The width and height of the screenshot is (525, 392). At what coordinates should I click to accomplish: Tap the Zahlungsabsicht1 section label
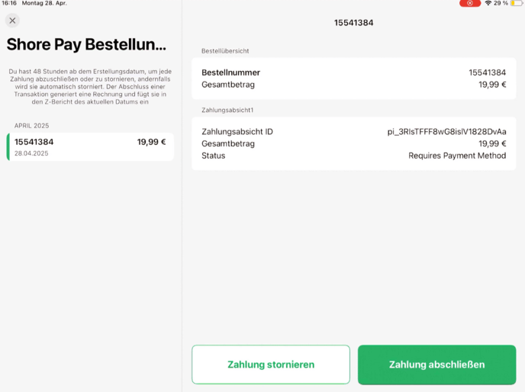tap(227, 110)
